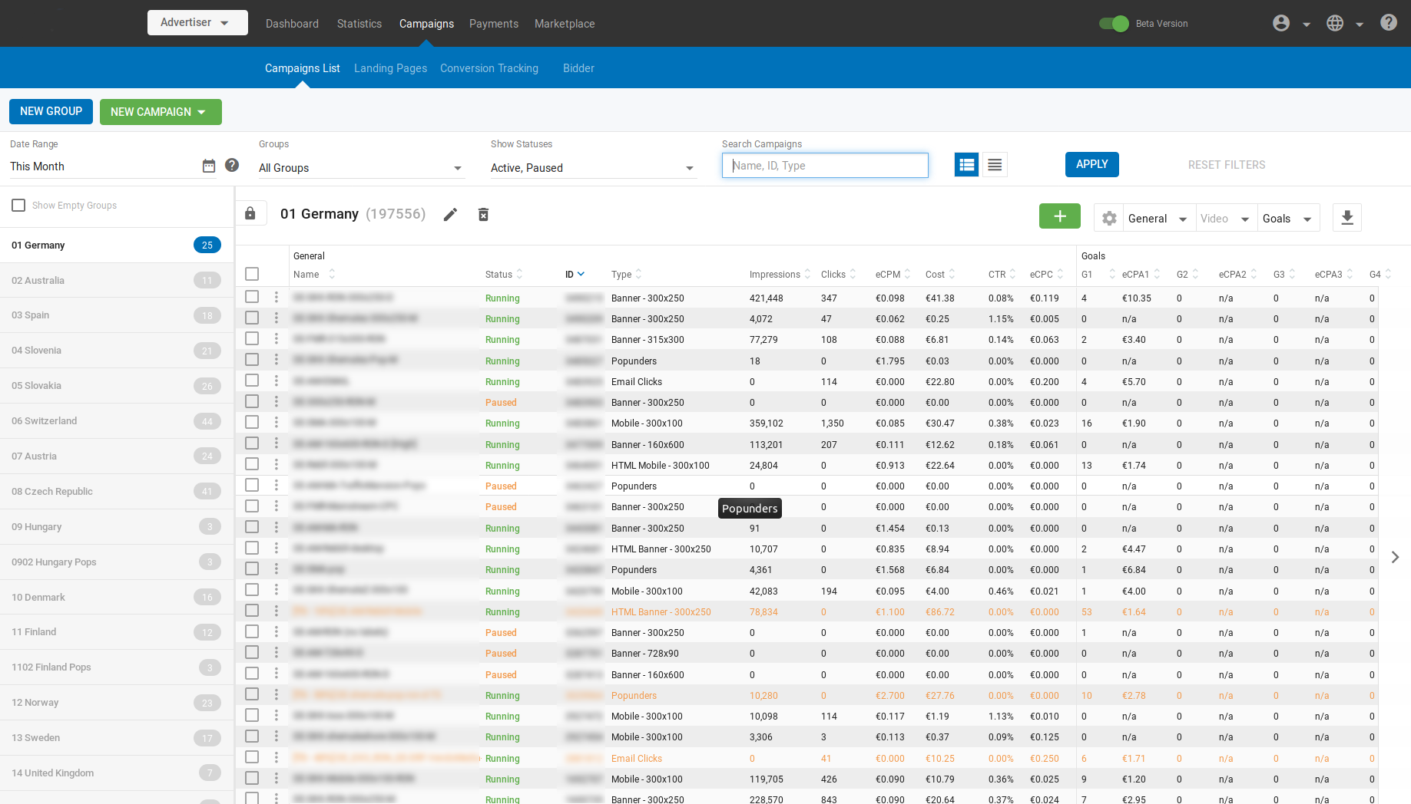
Task: Export campaign data using the download icon
Action: point(1346,218)
